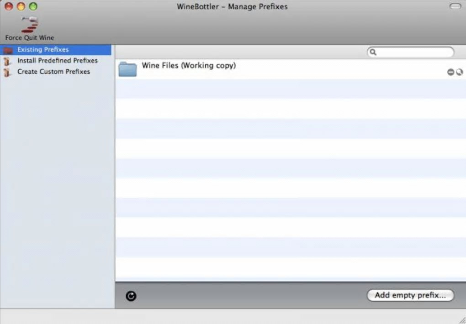Select the Wine Files (Working copy) entry
Viewport: 466px width, 324px height.
(291, 69)
